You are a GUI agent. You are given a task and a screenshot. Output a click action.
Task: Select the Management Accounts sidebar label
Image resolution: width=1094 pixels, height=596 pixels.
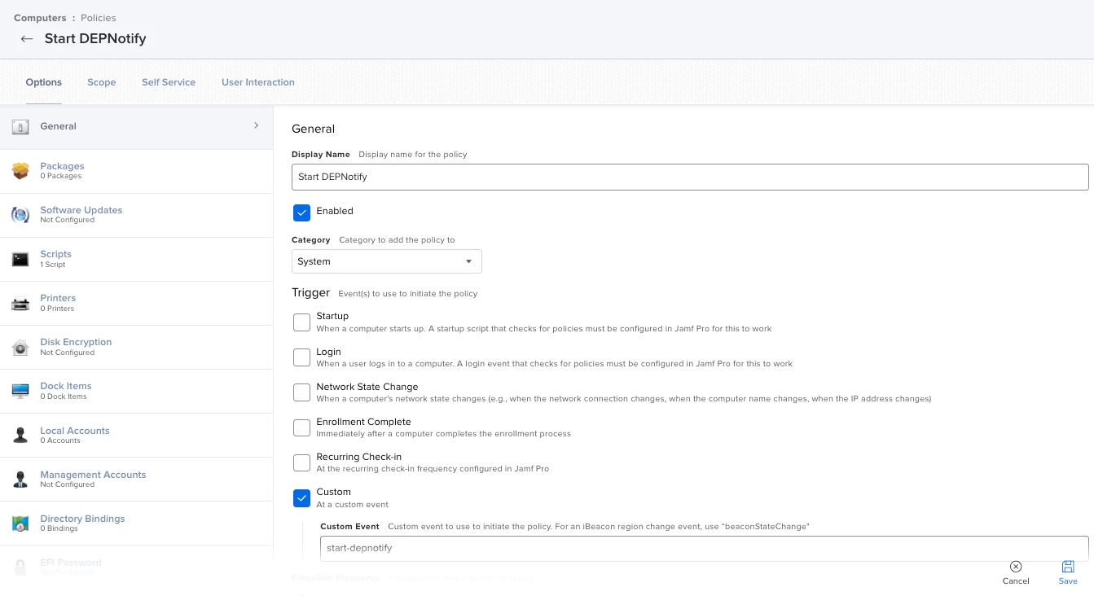pos(94,475)
